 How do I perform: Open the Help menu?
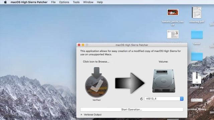[x=100, y=2]
